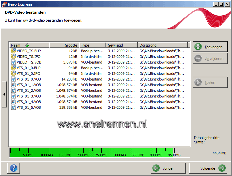
Task: Click VOB-bestand type of VTS_01_5.VOB
Action: tap(91, 107)
